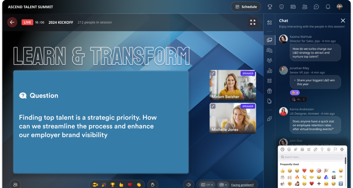Click Karina Andressen's name in chat
353x188 pixels.
302,109
